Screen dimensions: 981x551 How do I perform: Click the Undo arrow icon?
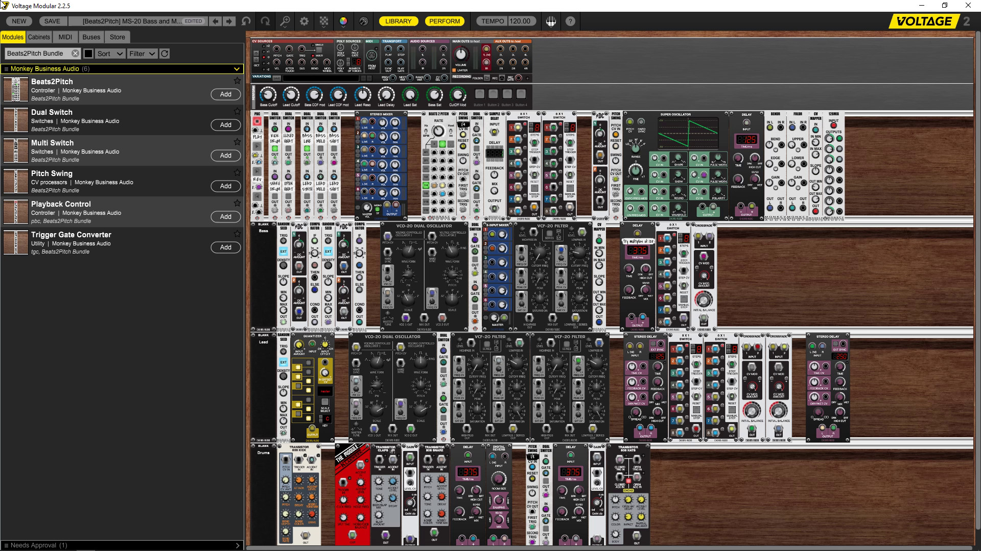point(246,21)
